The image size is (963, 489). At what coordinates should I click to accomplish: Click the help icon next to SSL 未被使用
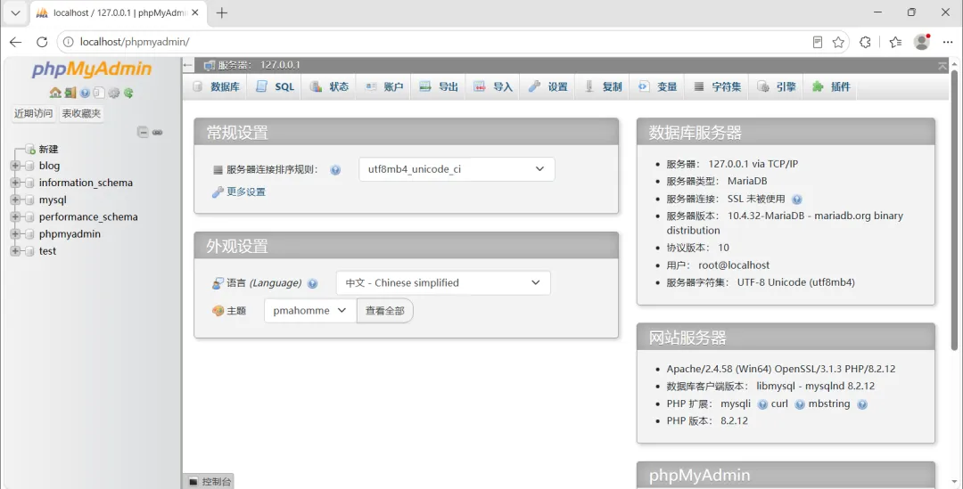point(796,200)
